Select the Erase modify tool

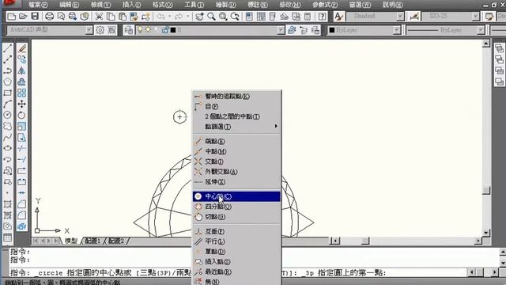tap(21, 48)
